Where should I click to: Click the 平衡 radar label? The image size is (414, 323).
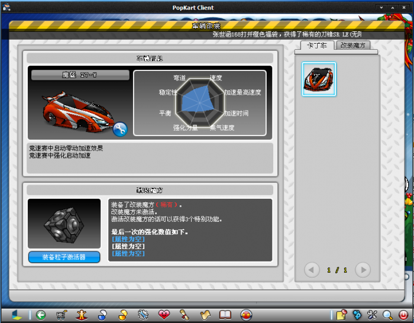coord(165,114)
